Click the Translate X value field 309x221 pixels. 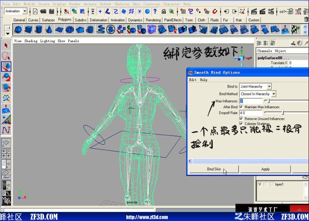pyautogui.click(x=298, y=63)
